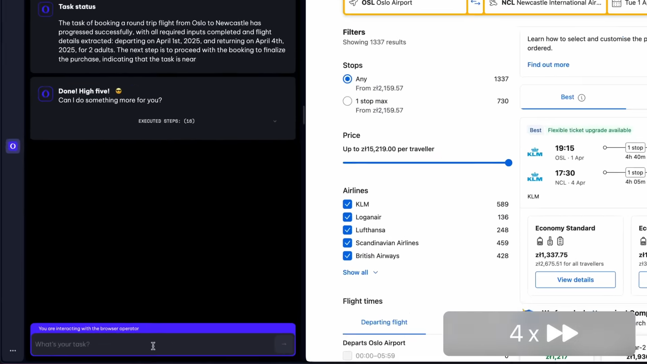
Task: Switch to the Departing flight tab
Action: pos(384,322)
